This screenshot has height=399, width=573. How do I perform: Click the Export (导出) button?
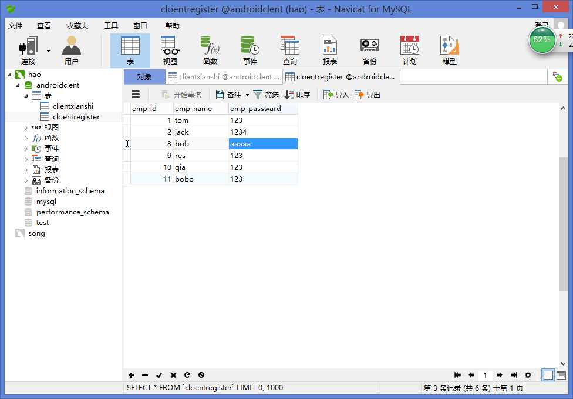(368, 95)
